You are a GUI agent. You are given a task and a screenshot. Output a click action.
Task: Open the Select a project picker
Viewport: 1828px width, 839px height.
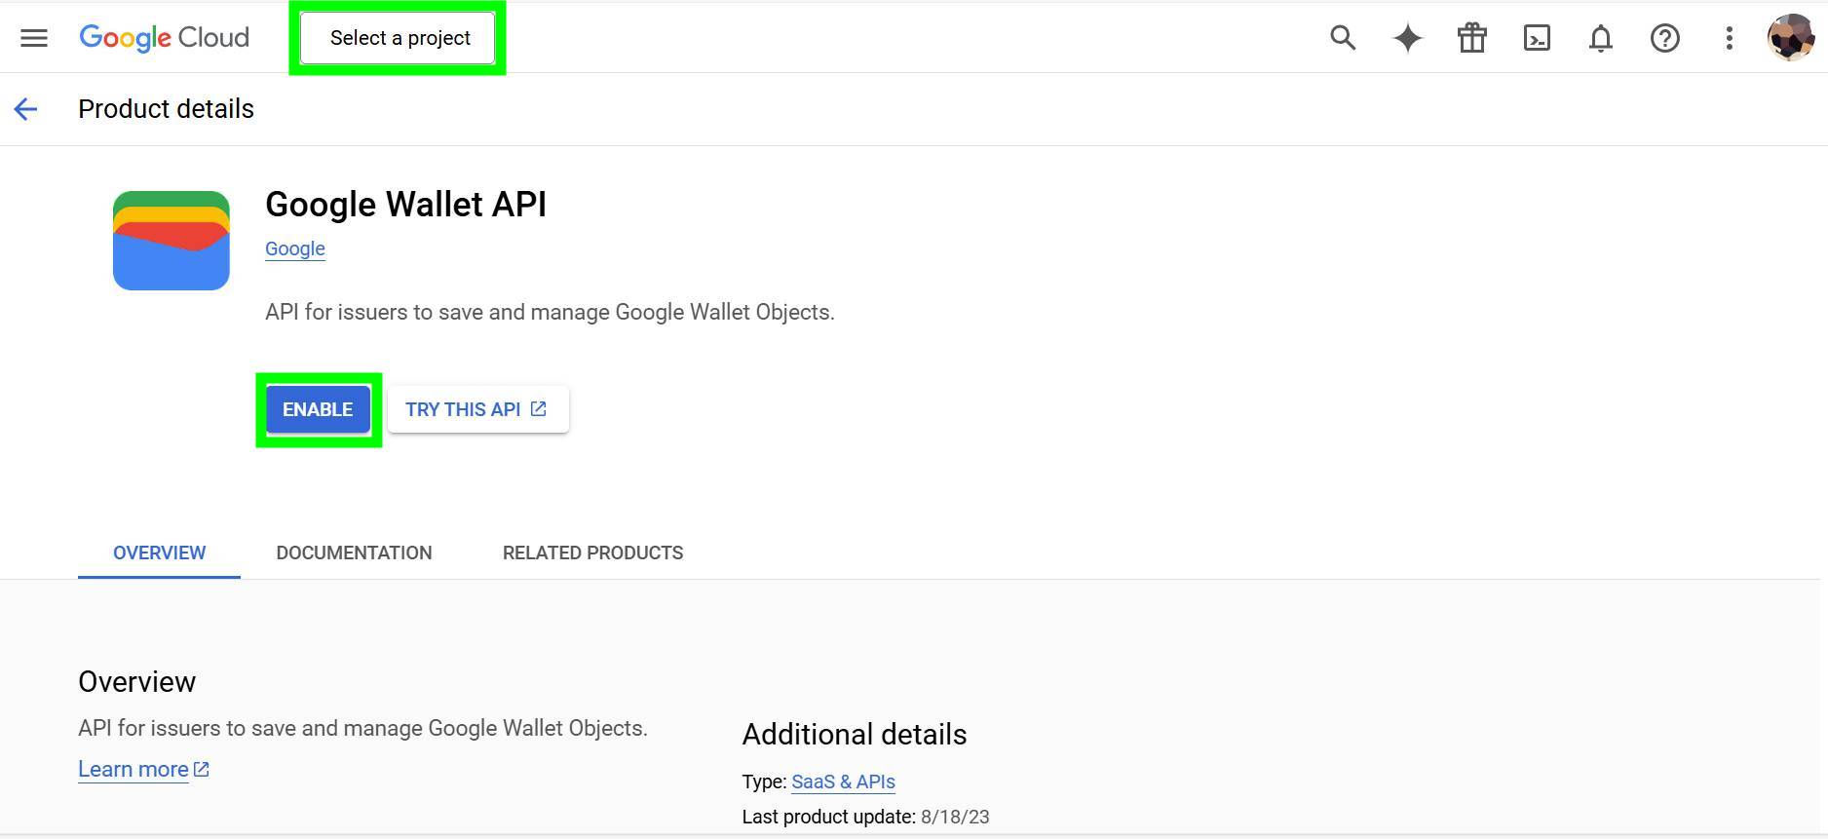tap(398, 38)
